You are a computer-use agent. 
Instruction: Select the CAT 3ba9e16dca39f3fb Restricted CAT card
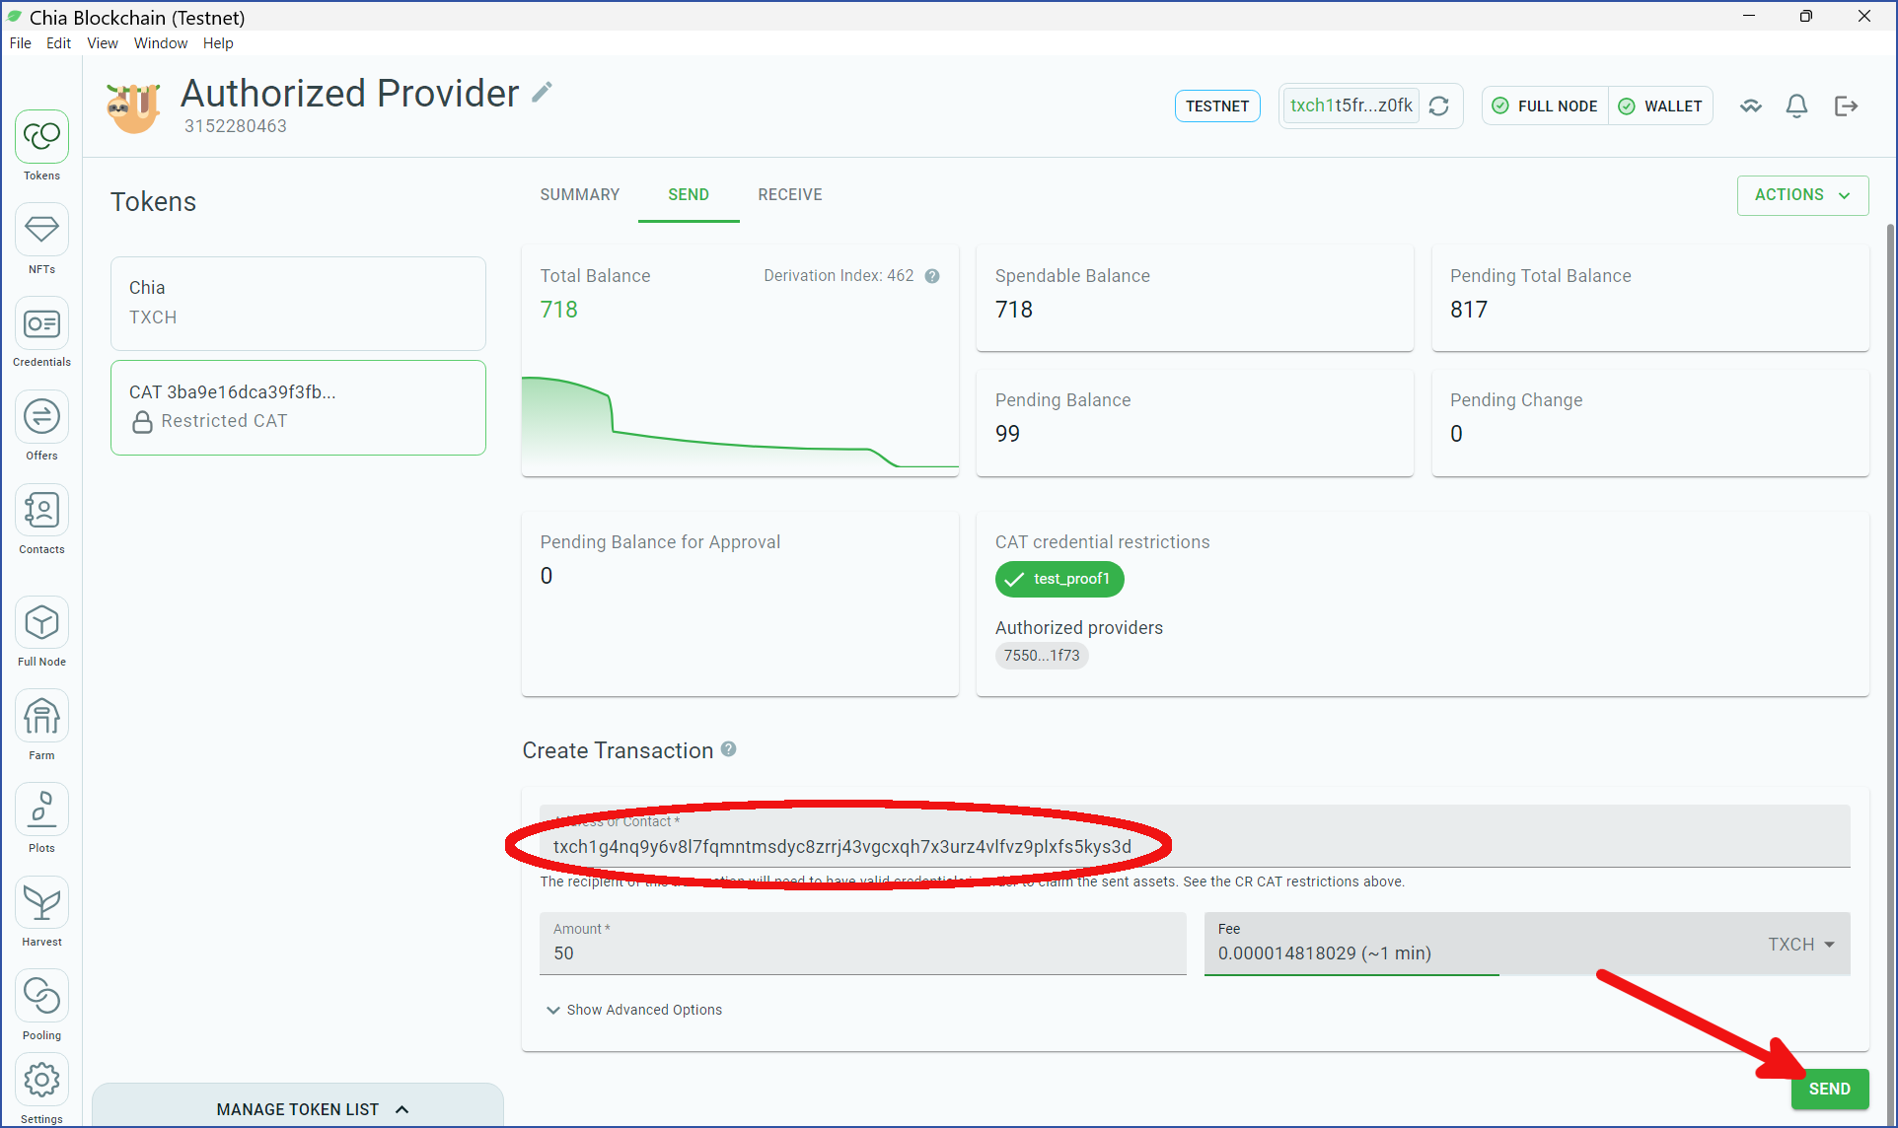click(x=298, y=407)
